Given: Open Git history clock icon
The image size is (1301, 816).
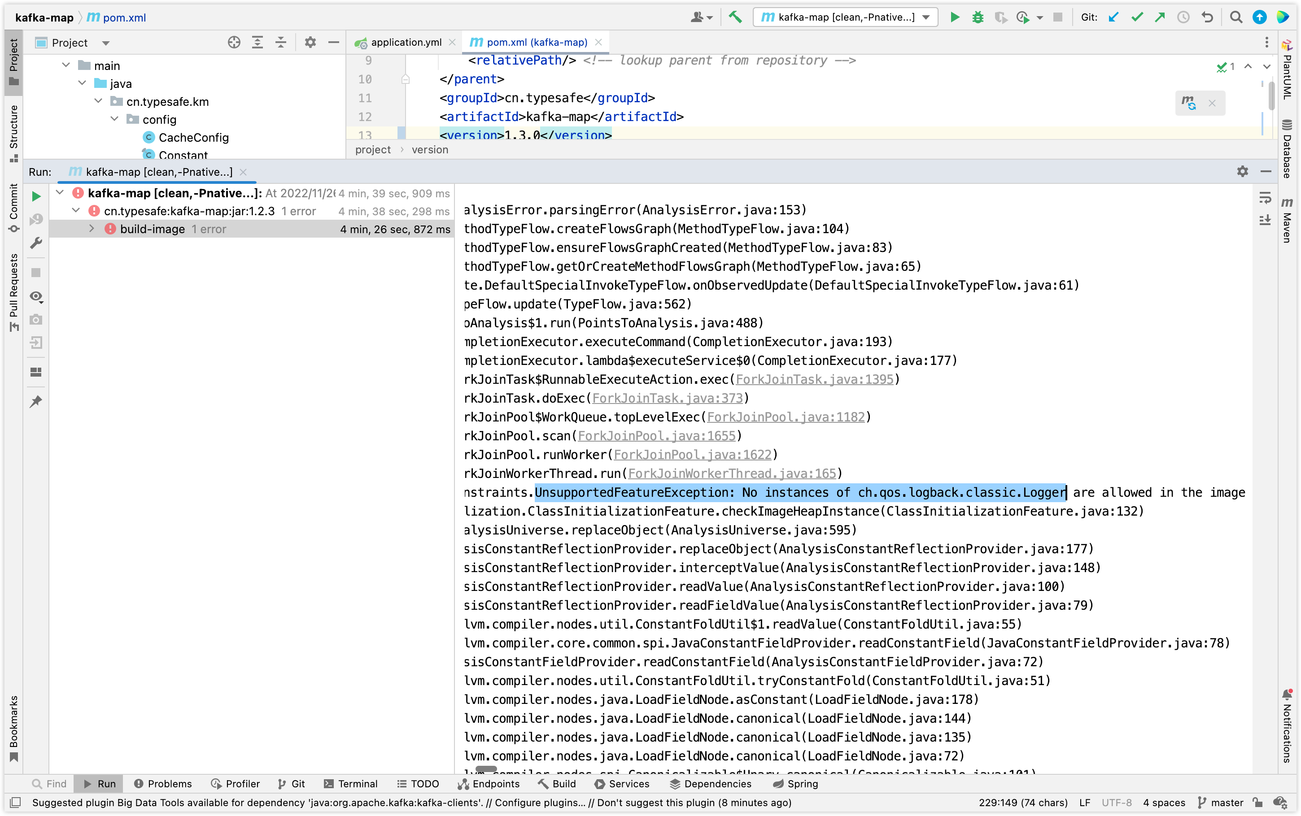Looking at the screenshot, I should (x=1183, y=17).
